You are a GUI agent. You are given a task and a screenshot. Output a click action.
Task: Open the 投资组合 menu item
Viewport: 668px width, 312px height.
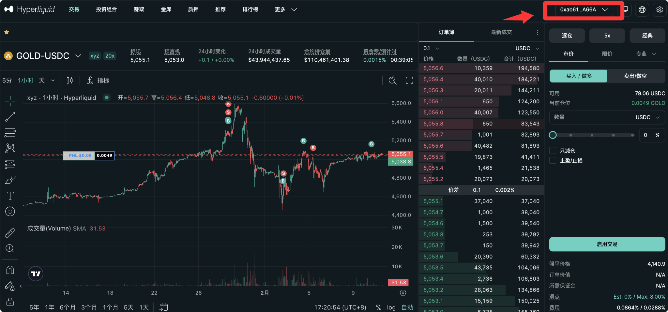(106, 9)
